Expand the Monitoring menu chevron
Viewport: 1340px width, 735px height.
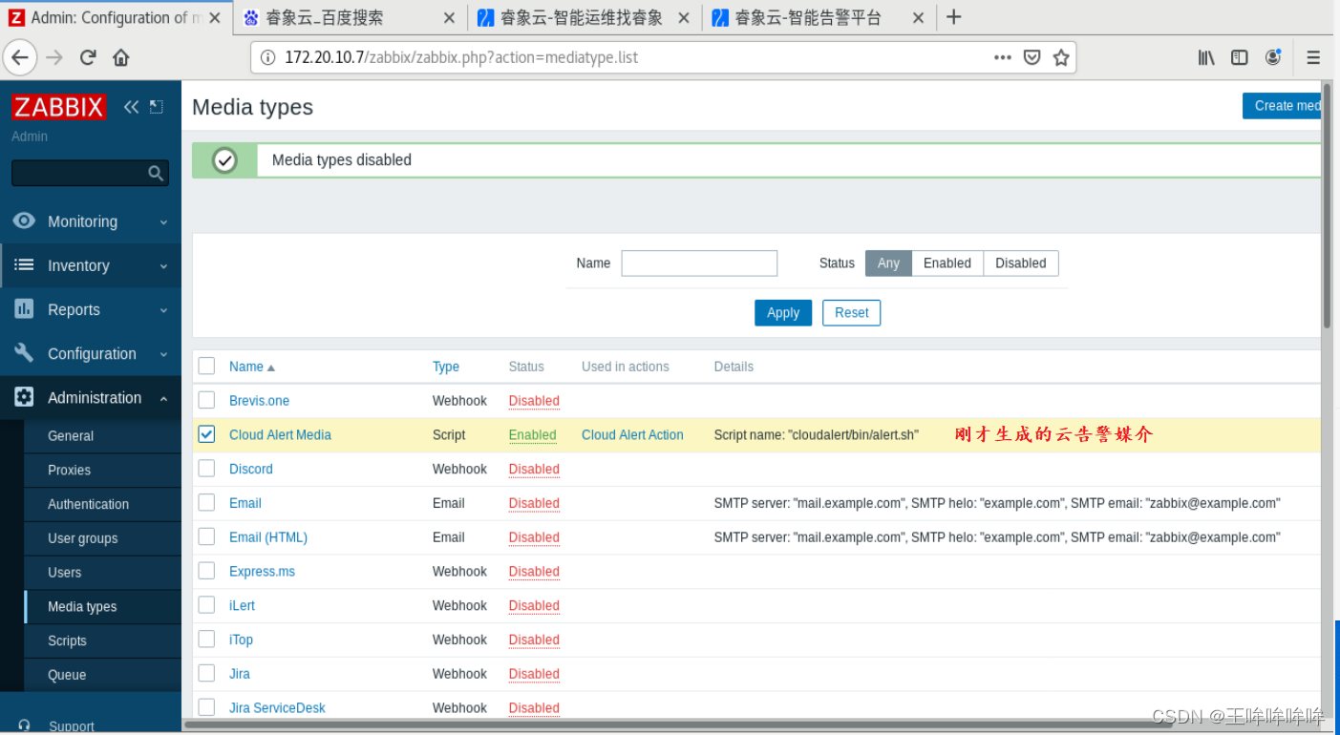[x=163, y=221]
